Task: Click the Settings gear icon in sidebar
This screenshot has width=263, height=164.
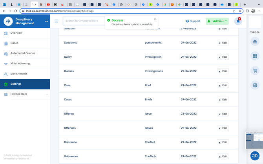Action: tap(6, 84)
